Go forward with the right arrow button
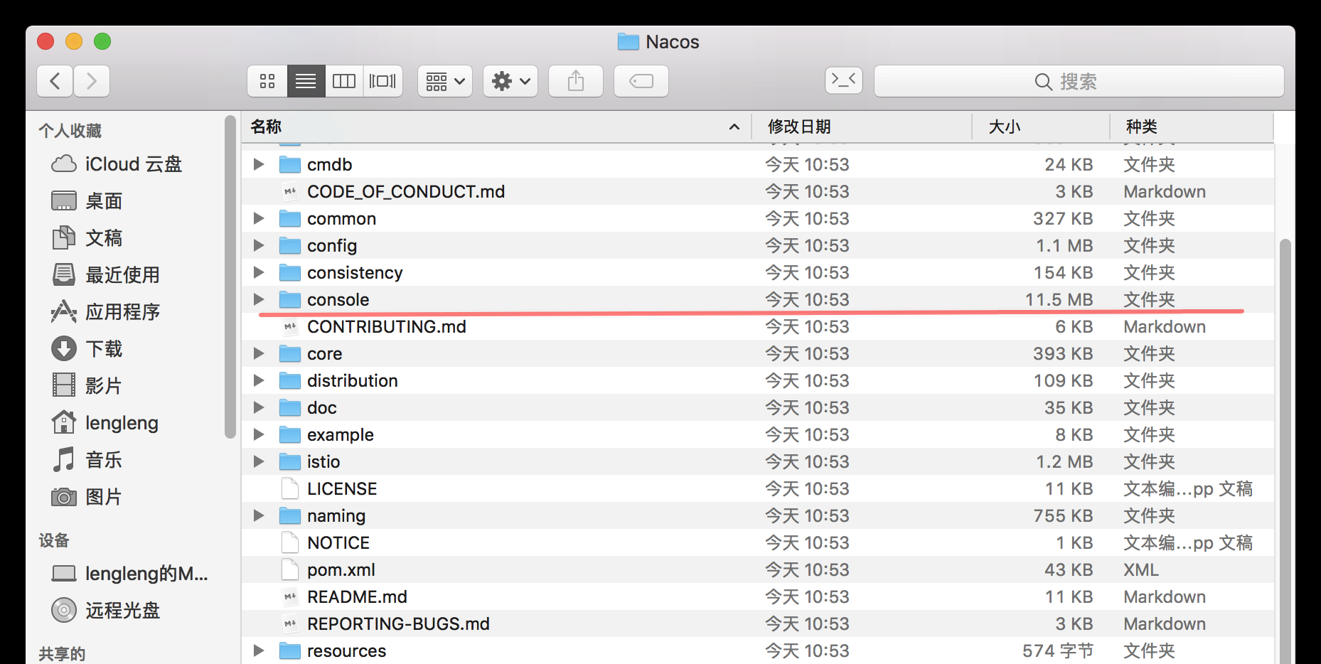Screen dimensions: 1321x664 [92, 81]
